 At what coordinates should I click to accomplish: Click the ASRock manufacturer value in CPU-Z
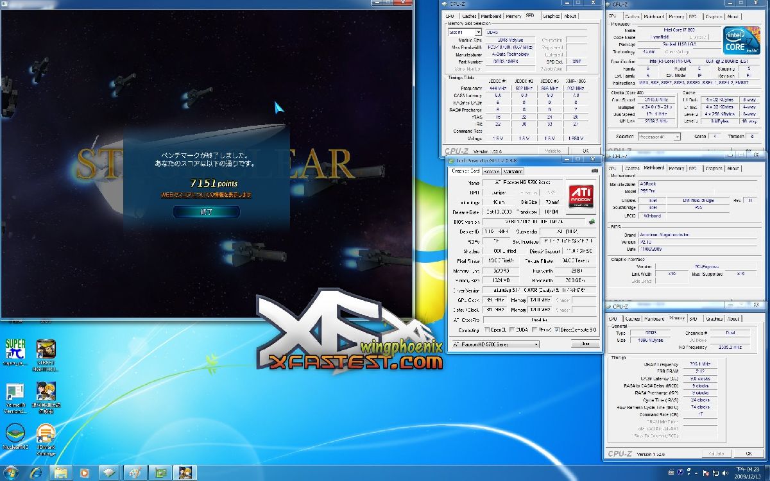697,183
